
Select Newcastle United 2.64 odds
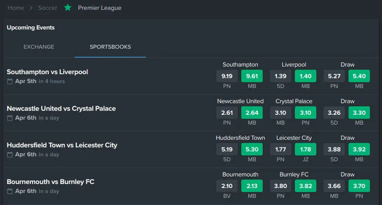252,113
